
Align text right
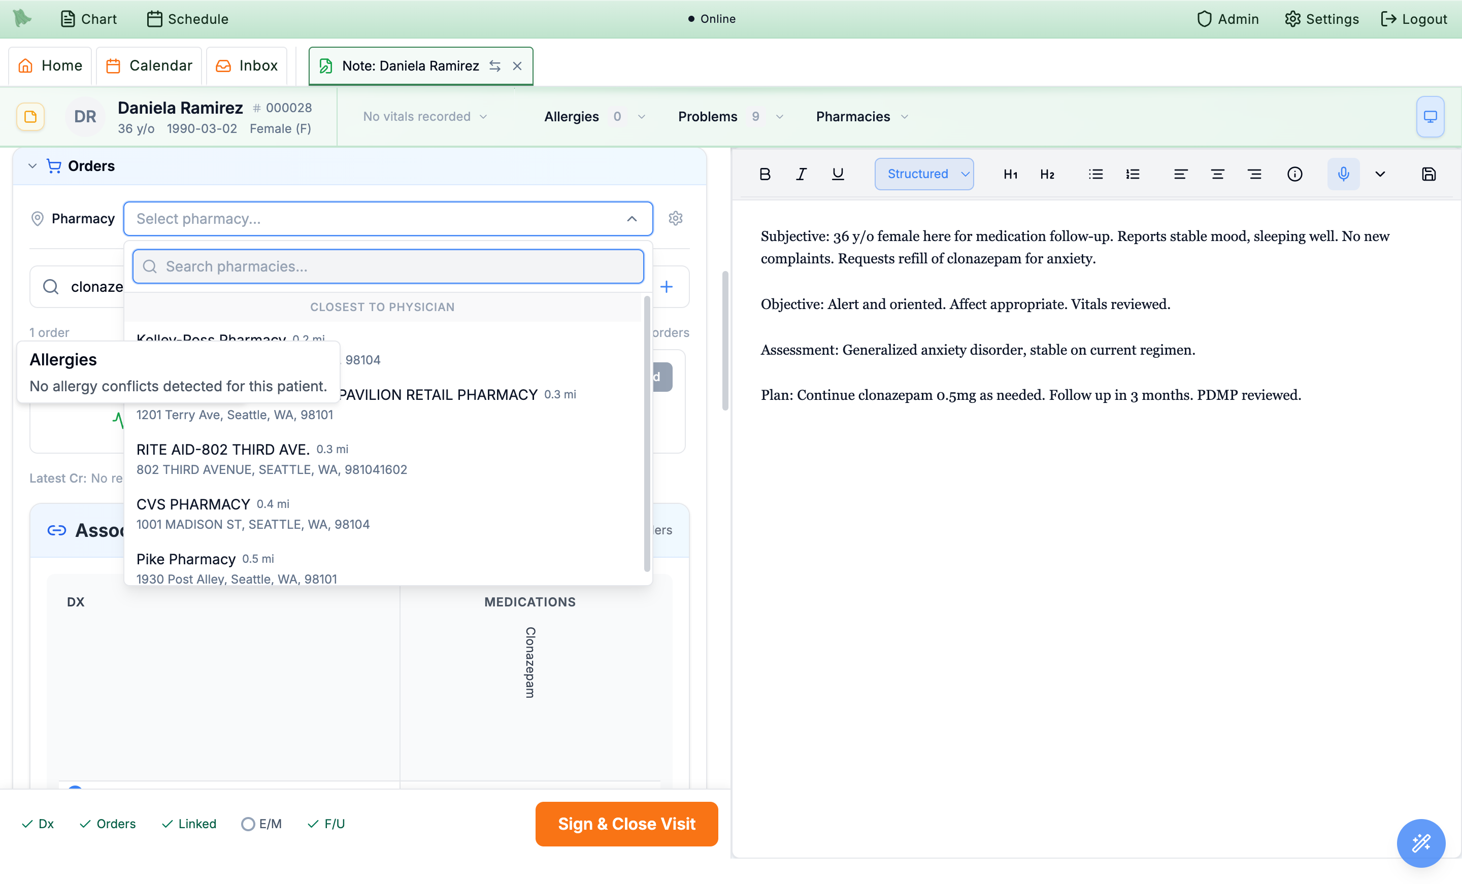1254,174
